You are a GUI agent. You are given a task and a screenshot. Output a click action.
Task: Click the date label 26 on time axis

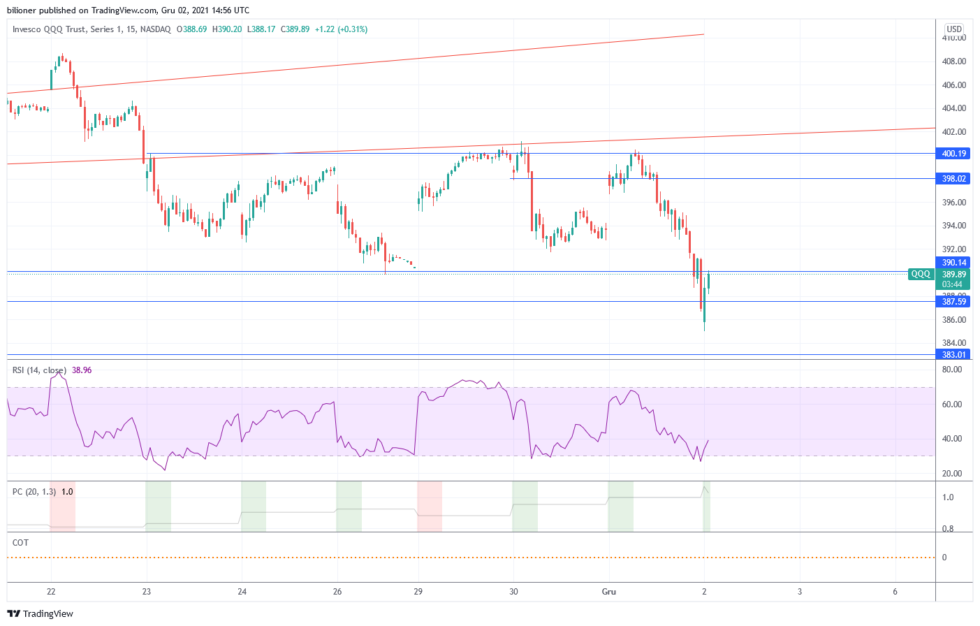point(337,592)
